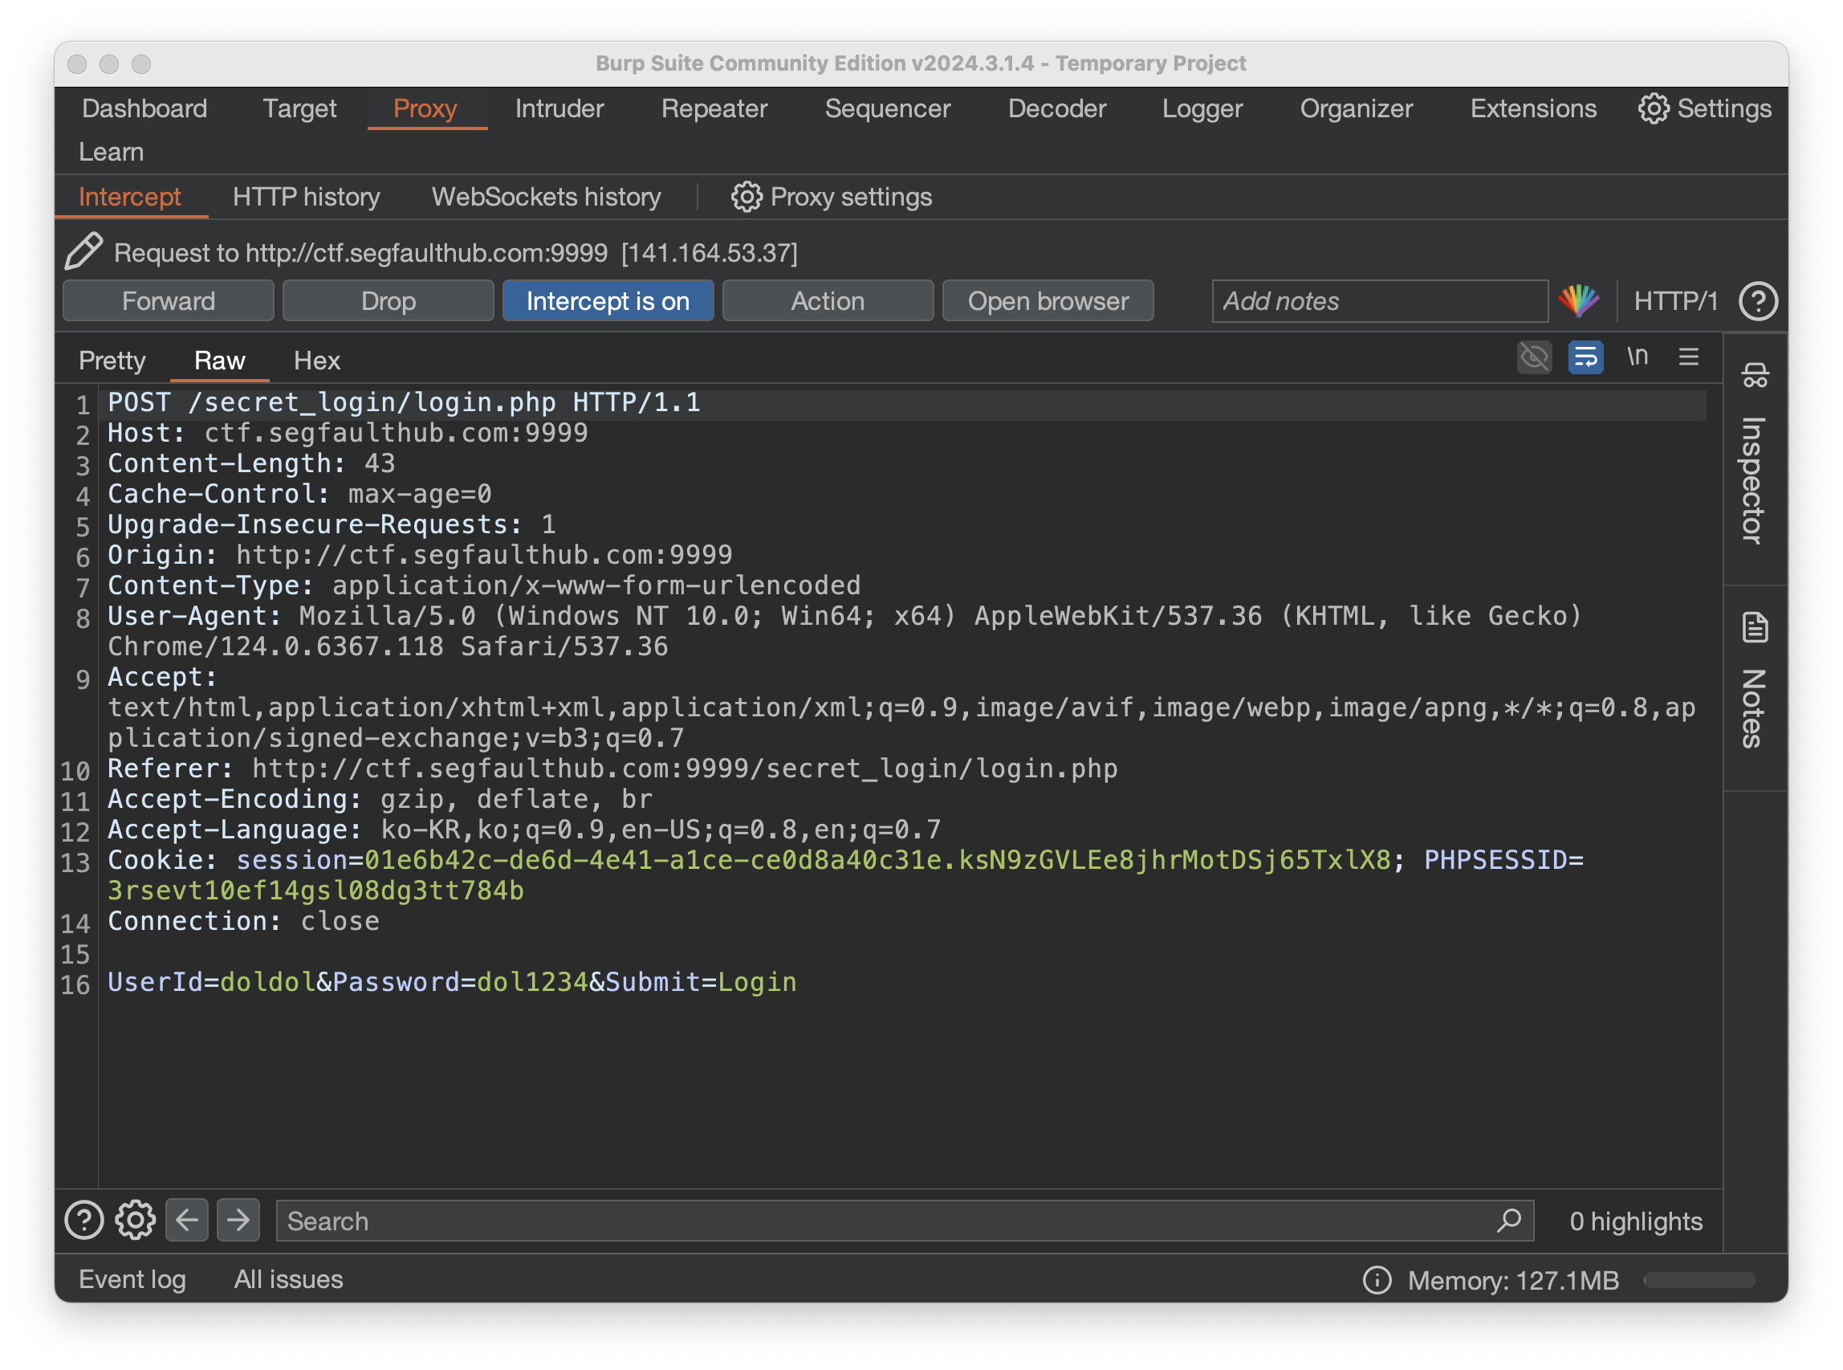Open the Repeater tab
Viewport: 1843px width, 1370px height.
pyautogui.click(x=714, y=108)
